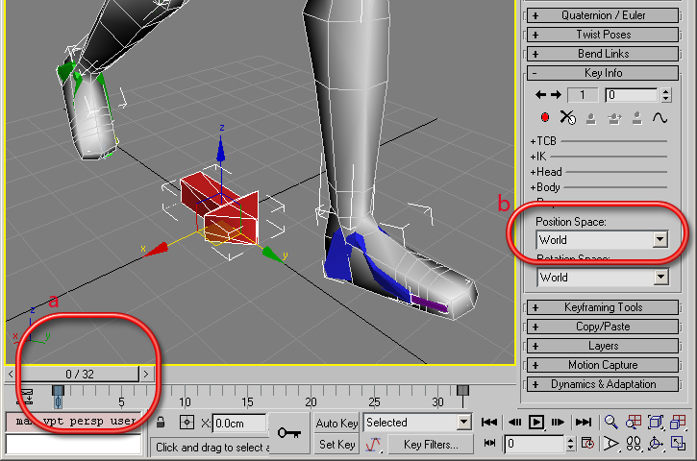
Task: Toggle Auto Key mode
Action: tap(336, 424)
